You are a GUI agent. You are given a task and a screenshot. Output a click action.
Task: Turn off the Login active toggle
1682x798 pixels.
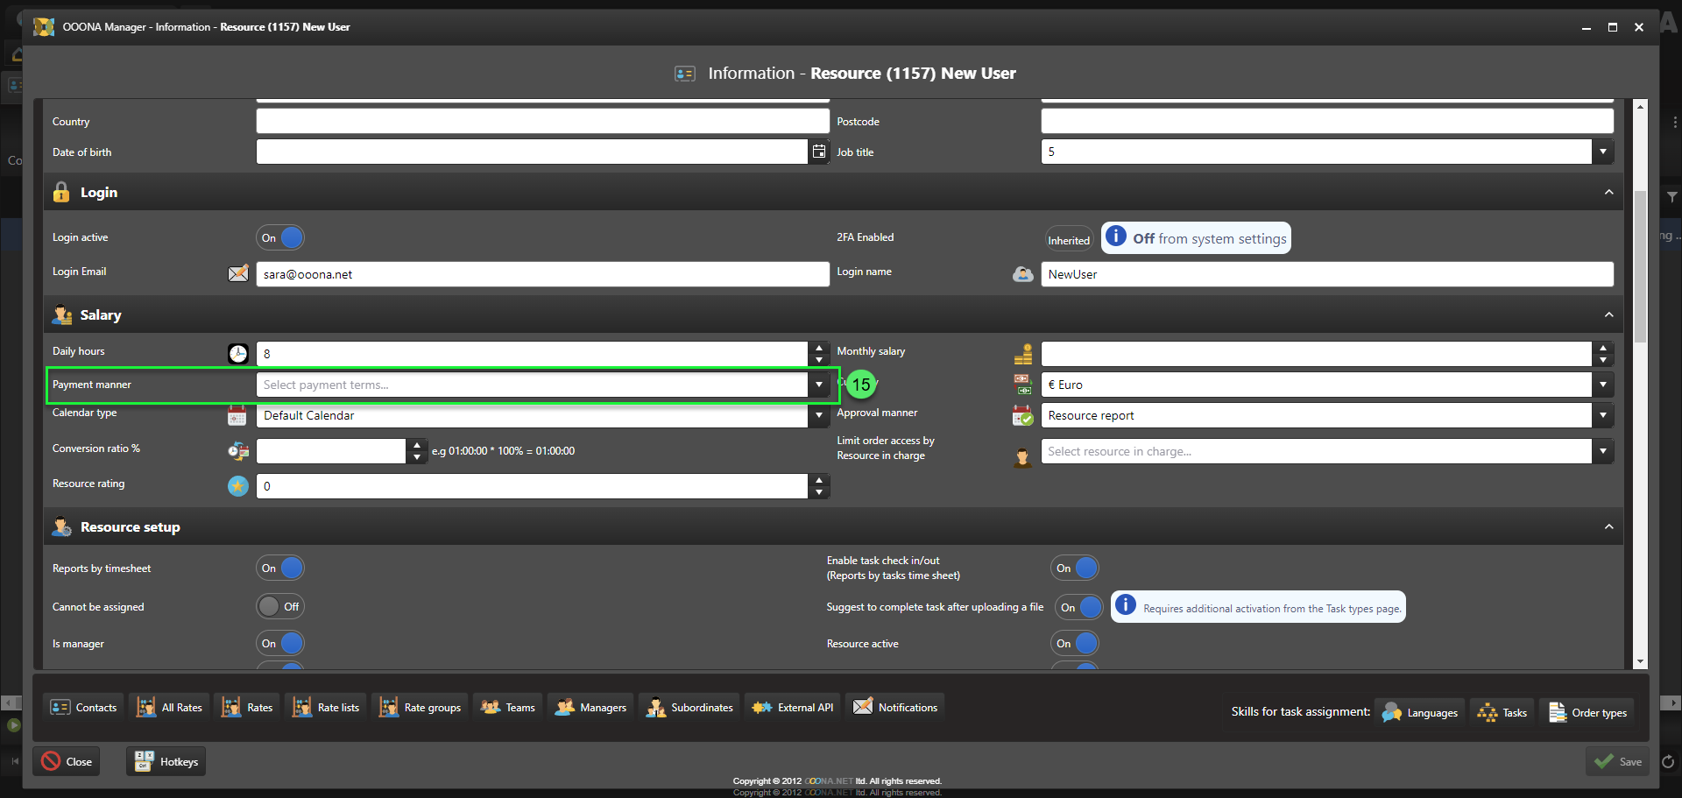tap(280, 237)
